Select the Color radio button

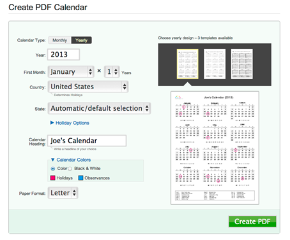click(53, 169)
